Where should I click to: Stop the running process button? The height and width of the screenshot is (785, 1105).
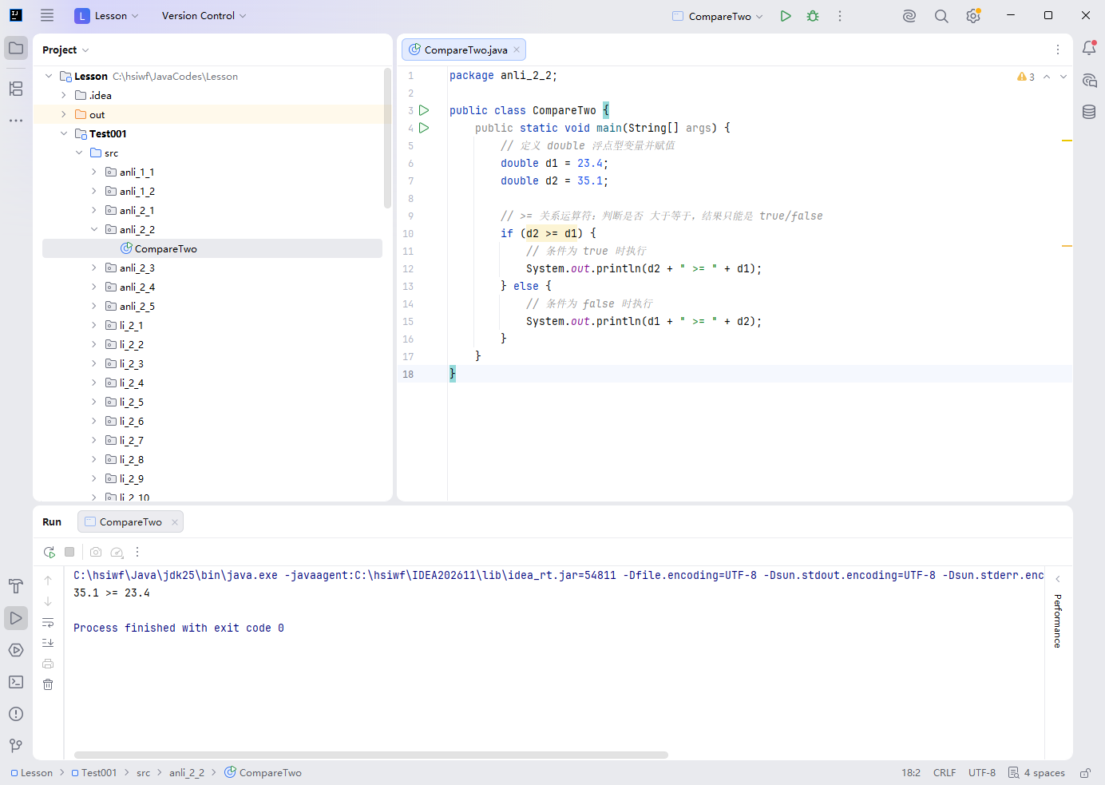69,552
